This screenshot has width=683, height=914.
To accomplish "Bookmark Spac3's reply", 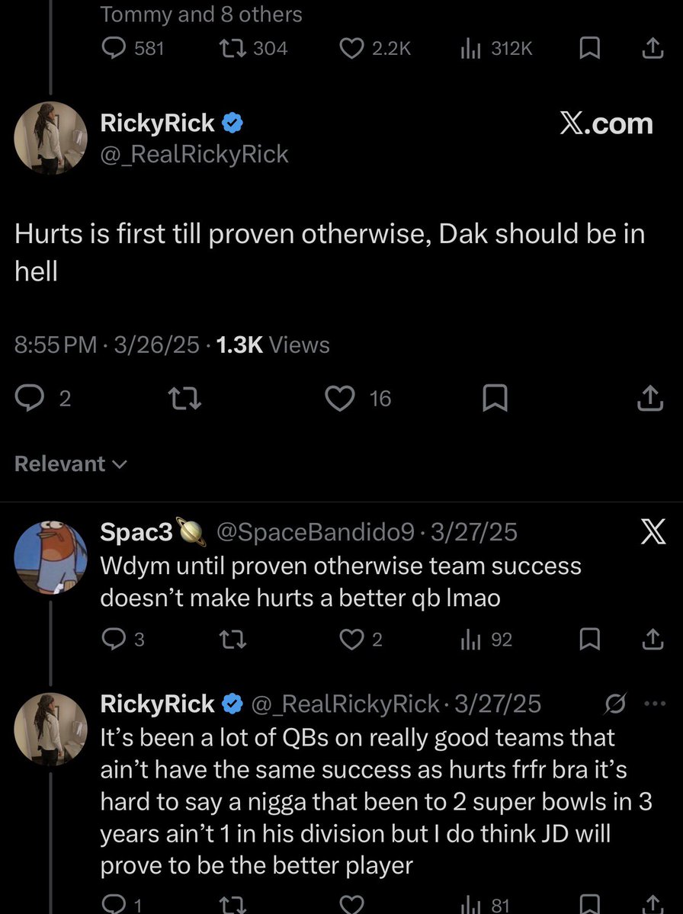I will [589, 640].
